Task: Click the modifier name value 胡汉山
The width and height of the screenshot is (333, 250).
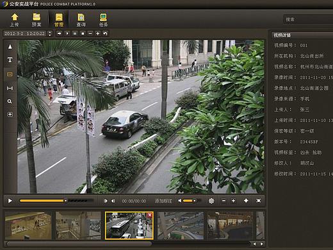Action: [307, 163]
